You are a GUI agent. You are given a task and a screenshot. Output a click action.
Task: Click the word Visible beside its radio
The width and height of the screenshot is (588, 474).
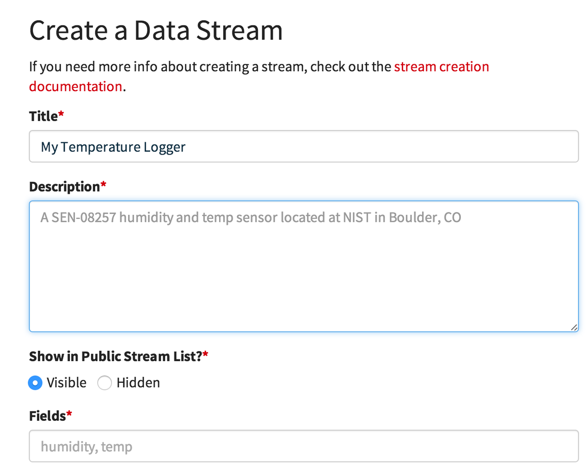pos(67,383)
